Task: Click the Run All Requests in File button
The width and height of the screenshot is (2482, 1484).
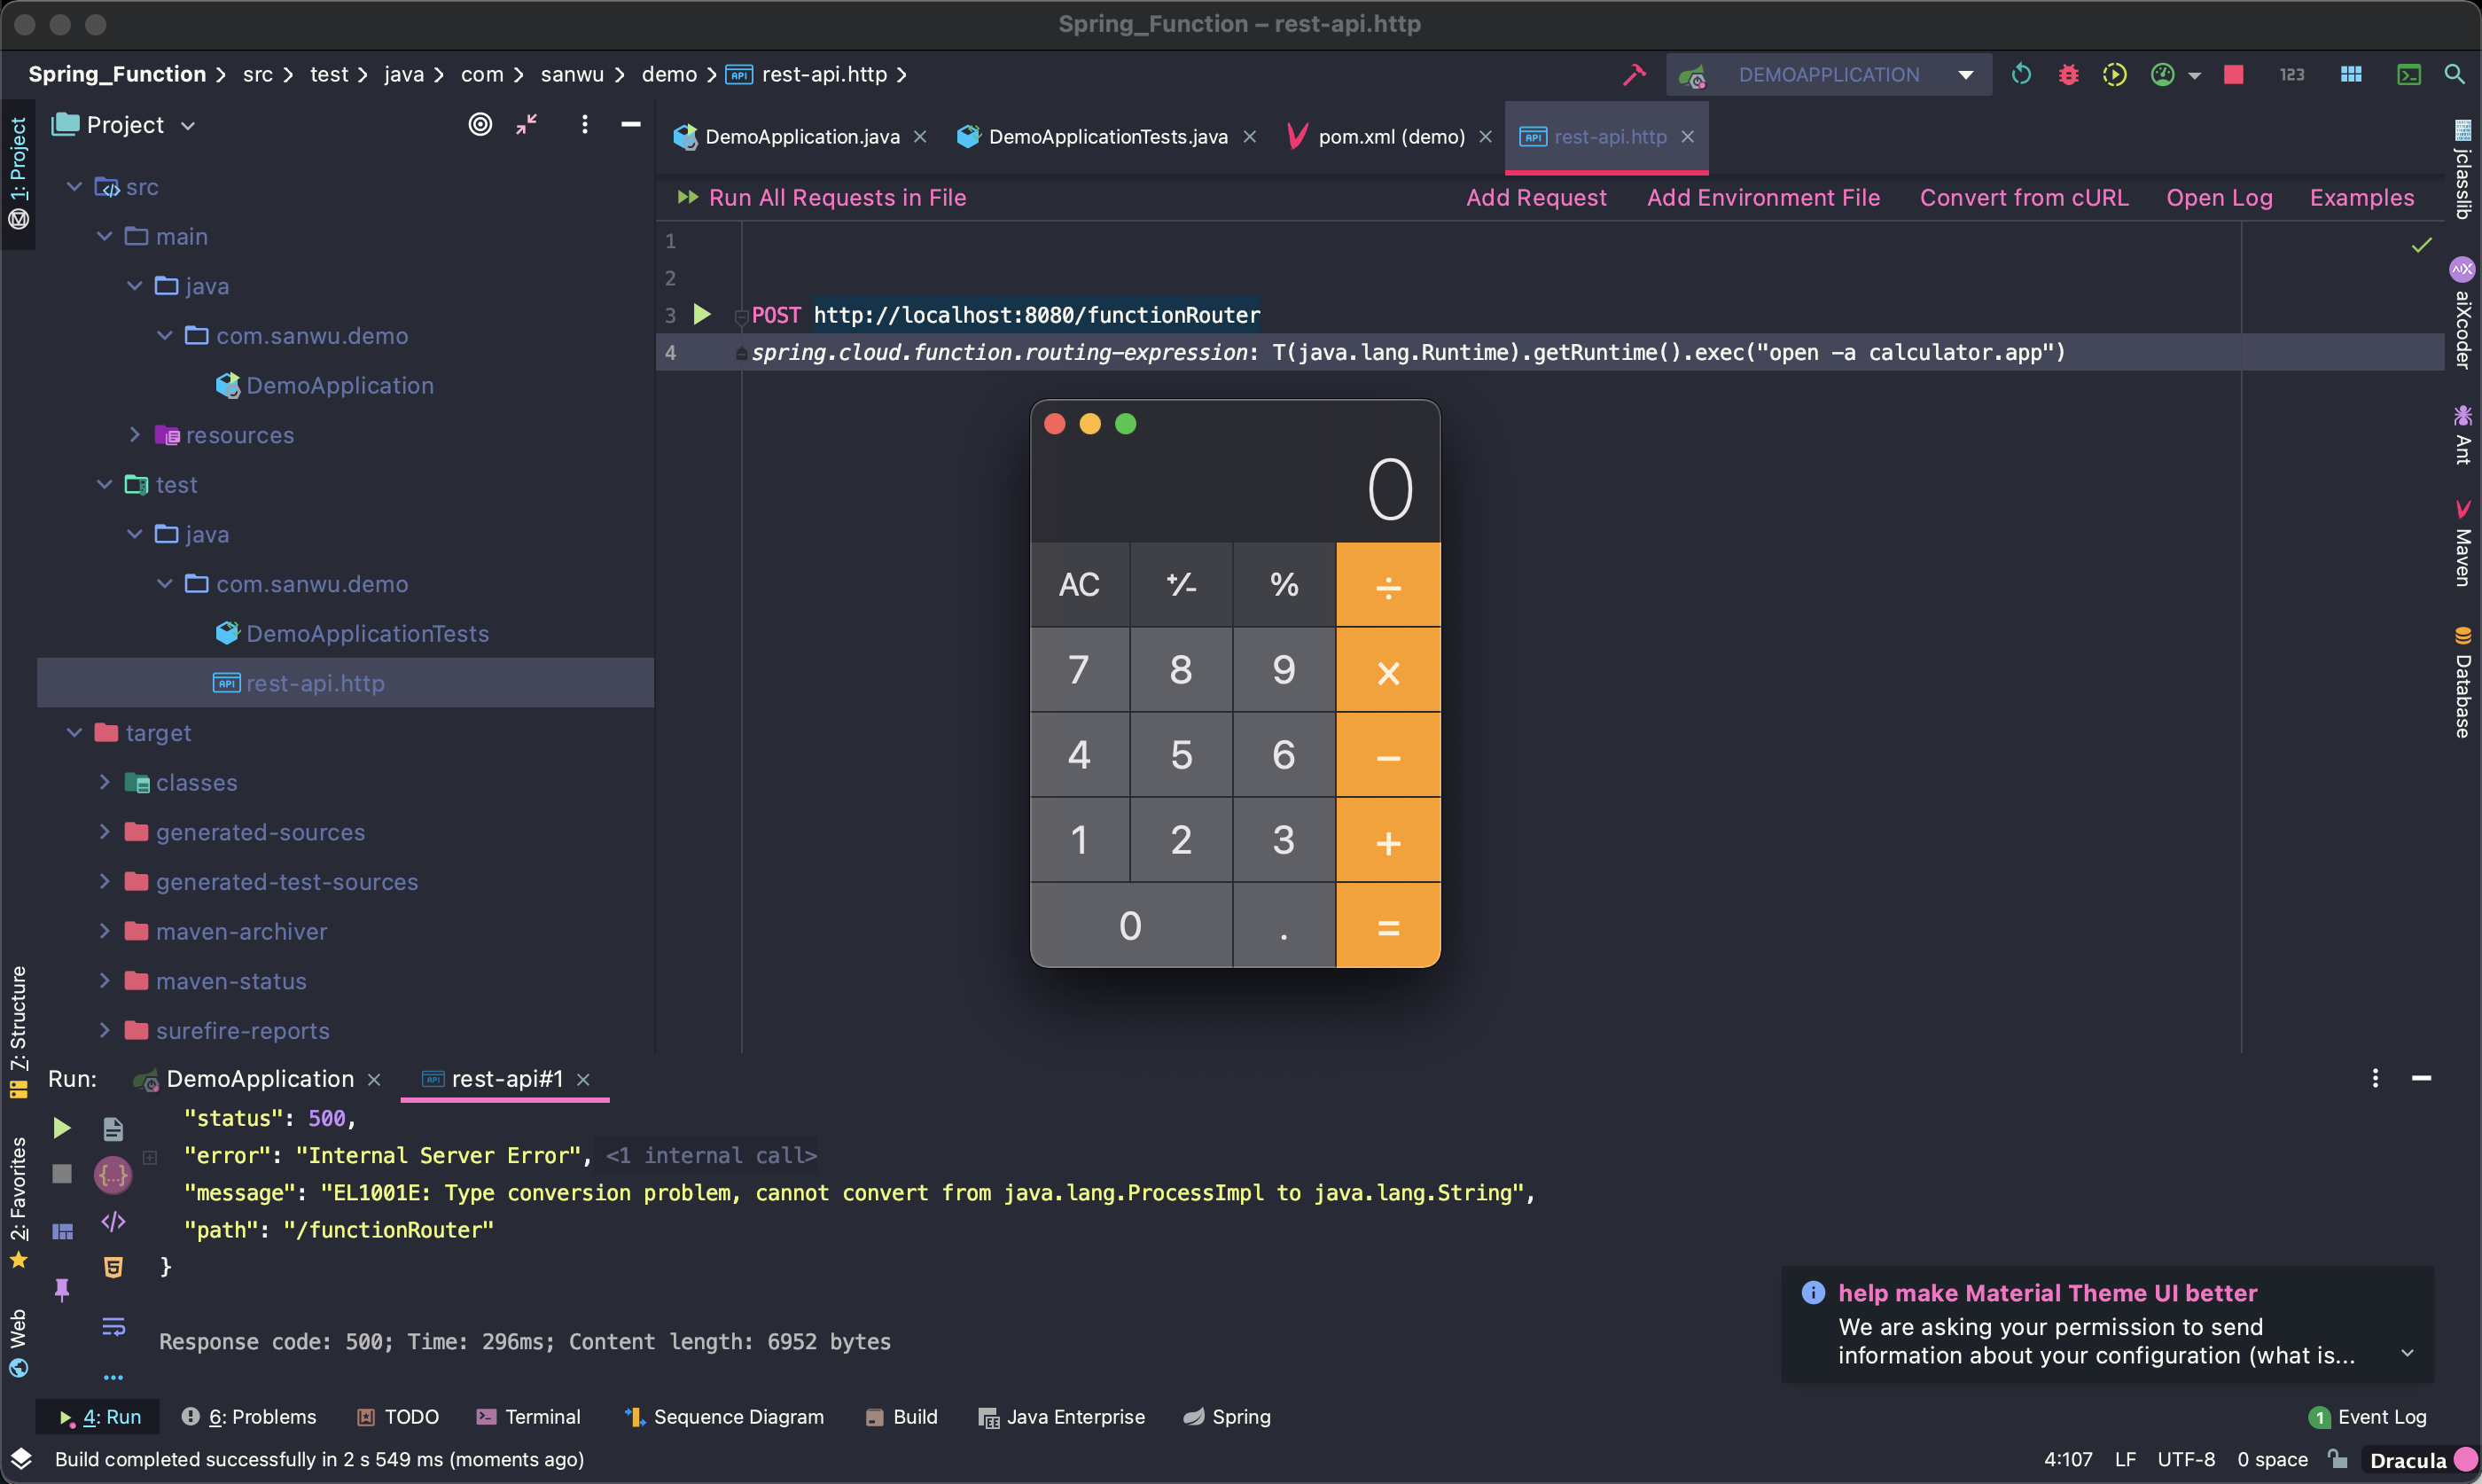Action: click(x=822, y=196)
